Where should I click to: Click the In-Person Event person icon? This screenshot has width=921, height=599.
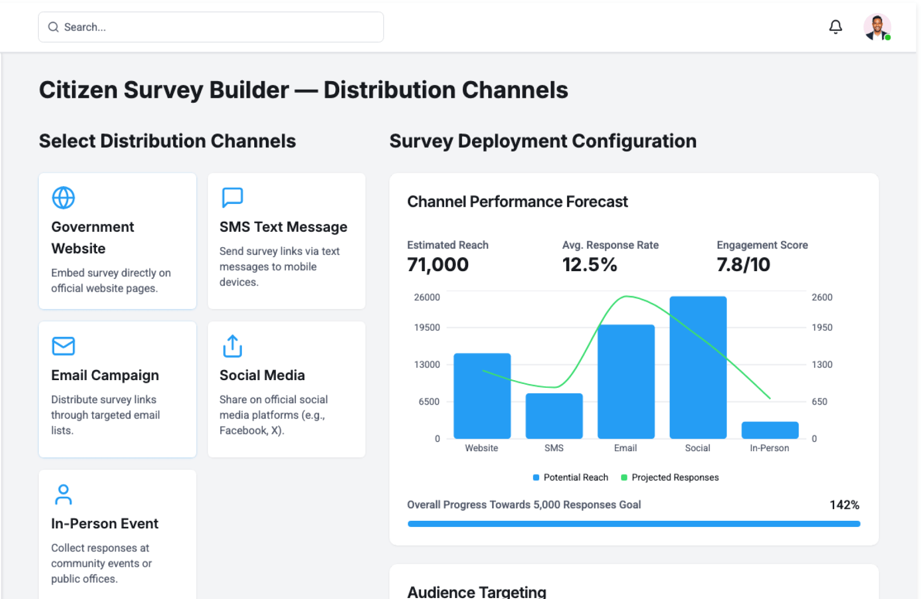tap(63, 494)
